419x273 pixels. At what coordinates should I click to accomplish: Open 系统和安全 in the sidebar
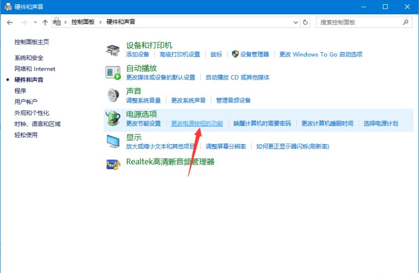29,57
